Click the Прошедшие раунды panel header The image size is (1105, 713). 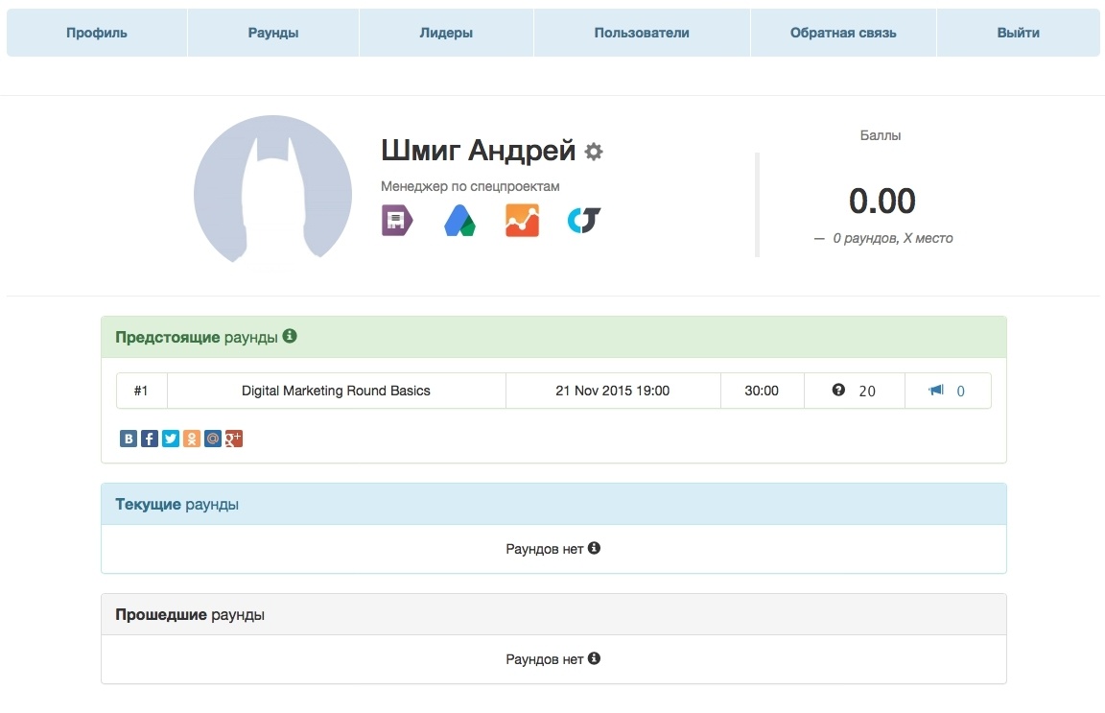click(x=553, y=614)
